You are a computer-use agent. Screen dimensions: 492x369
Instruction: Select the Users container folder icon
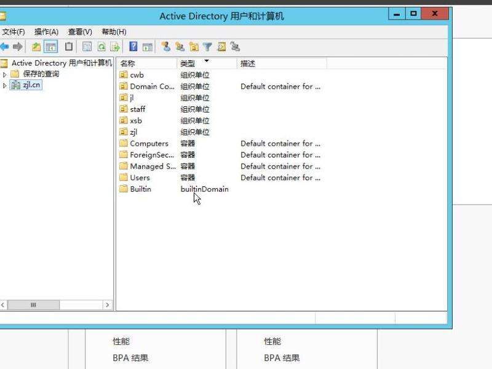(124, 178)
